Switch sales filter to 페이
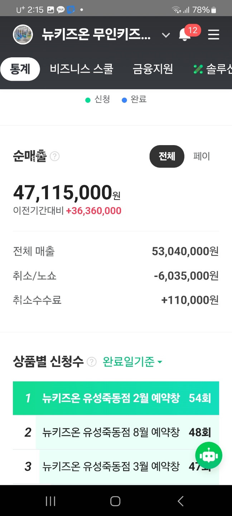This screenshot has height=516, width=232. tap(202, 156)
